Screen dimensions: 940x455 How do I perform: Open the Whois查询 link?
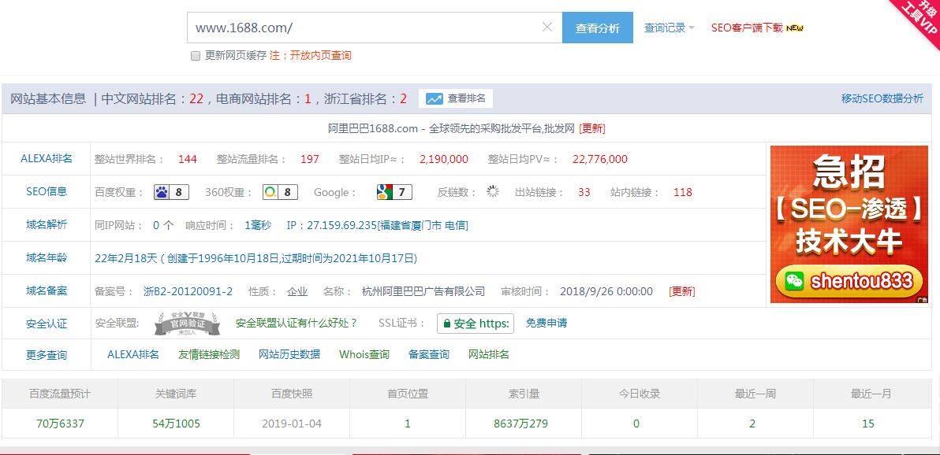pyautogui.click(x=364, y=354)
